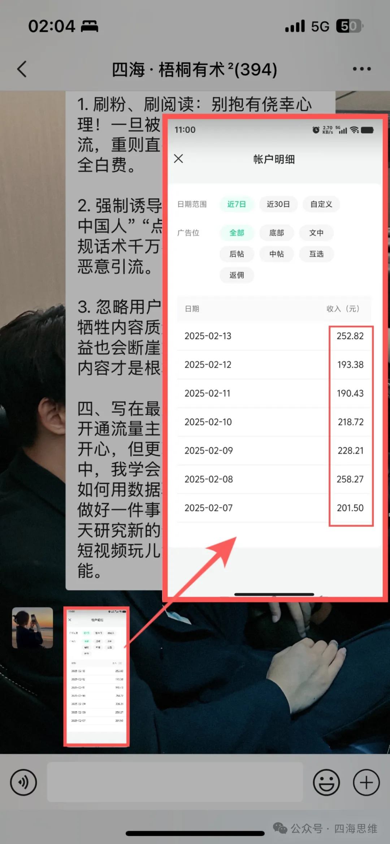Tap the income value 252.82

(350, 336)
